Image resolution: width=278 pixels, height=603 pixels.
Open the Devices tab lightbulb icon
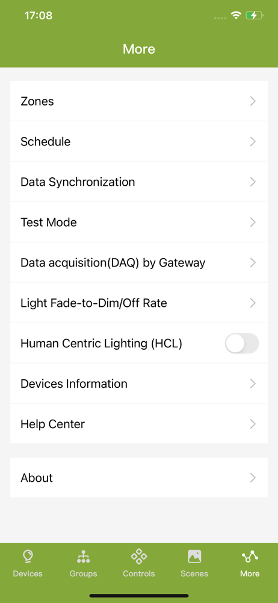[x=28, y=556]
